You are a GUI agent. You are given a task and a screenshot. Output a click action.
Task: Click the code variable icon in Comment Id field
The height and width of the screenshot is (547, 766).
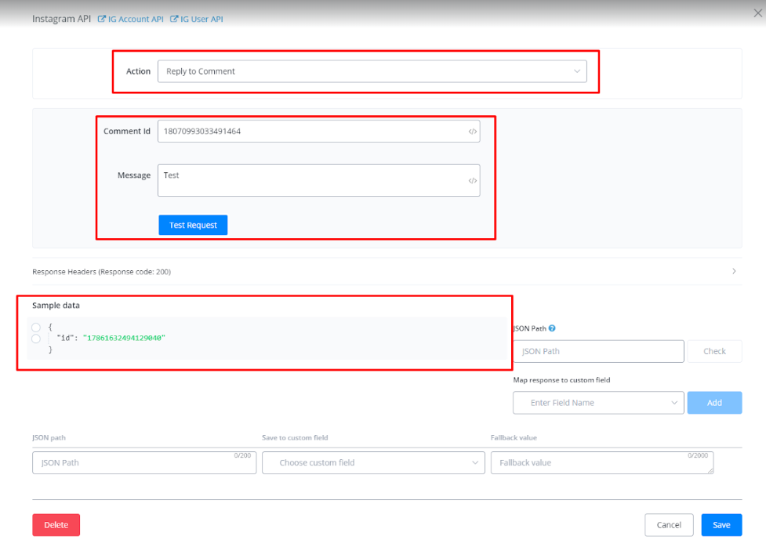472,132
